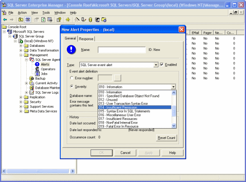Collapse the Management tree node
Screen dimensions: 246x182
[x=21, y=55]
